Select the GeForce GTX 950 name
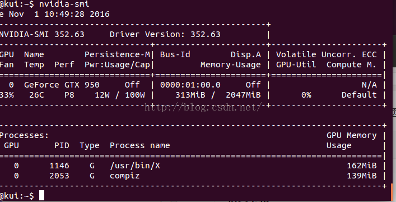This screenshot has width=396, height=202. [62, 85]
